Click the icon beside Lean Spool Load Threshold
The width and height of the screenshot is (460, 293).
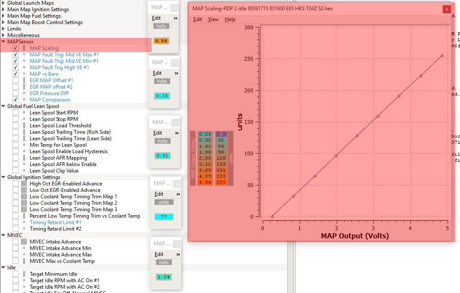tap(24, 126)
